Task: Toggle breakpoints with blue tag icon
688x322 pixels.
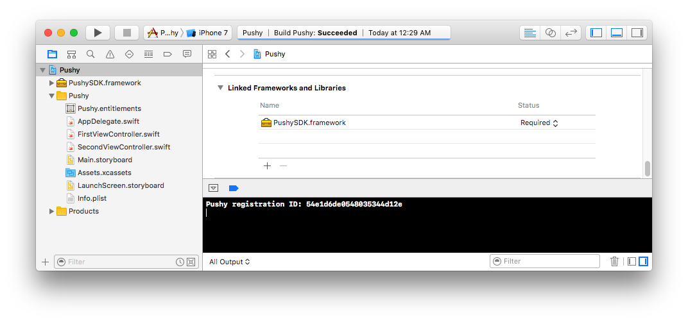Action: pyautogui.click(x=234, y=188)
